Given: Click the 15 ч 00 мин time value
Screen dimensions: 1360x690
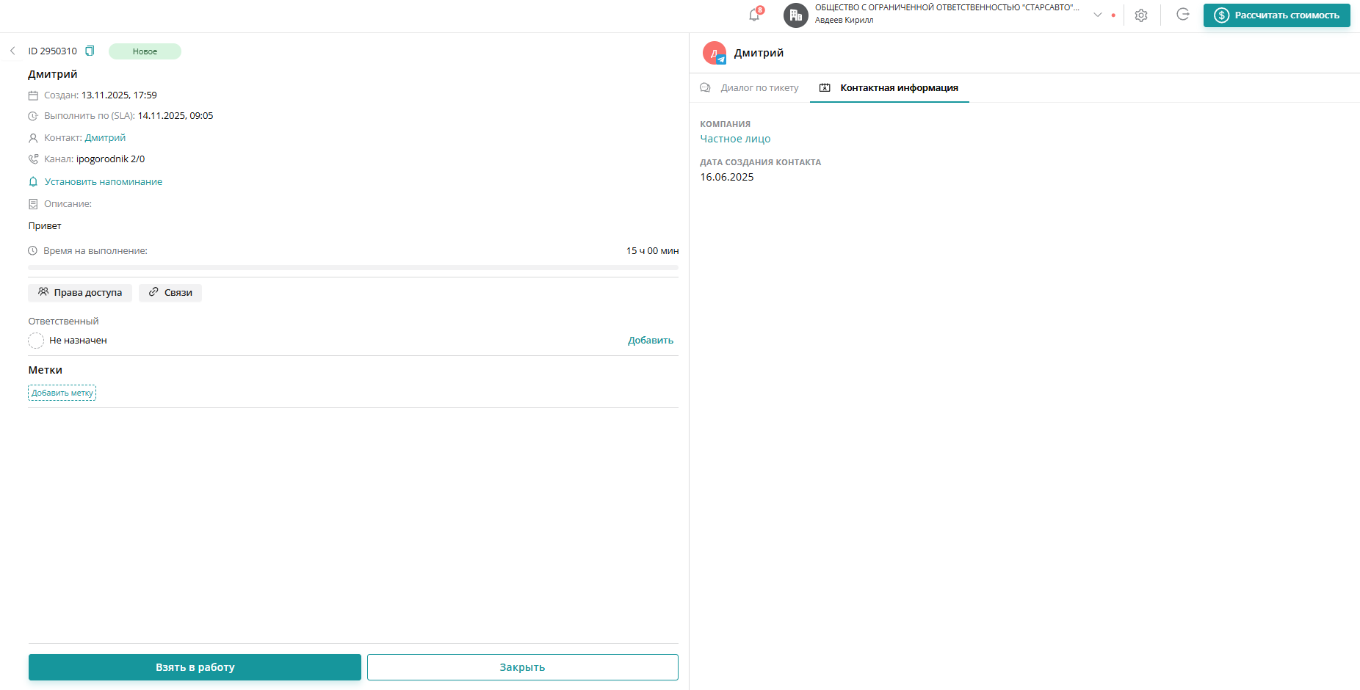Looking at the screenshot, I should click(x=652, y=251).
